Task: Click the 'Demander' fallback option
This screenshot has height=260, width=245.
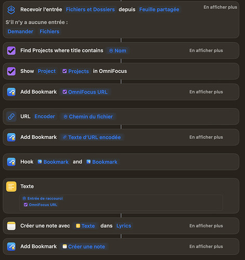Action: (x=20, y=32)
